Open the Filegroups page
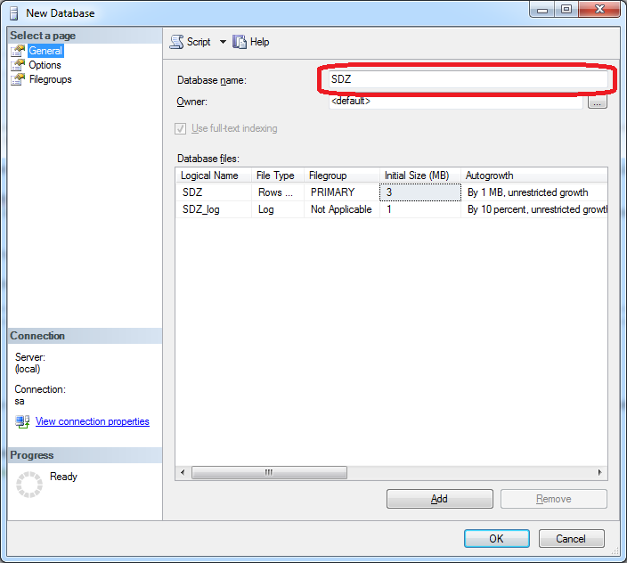This screenshot has height=563, width=627. pos(51,79)
